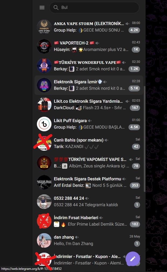Click the muted icon beside Elektronik Sigara İzmir

(105, 82)
